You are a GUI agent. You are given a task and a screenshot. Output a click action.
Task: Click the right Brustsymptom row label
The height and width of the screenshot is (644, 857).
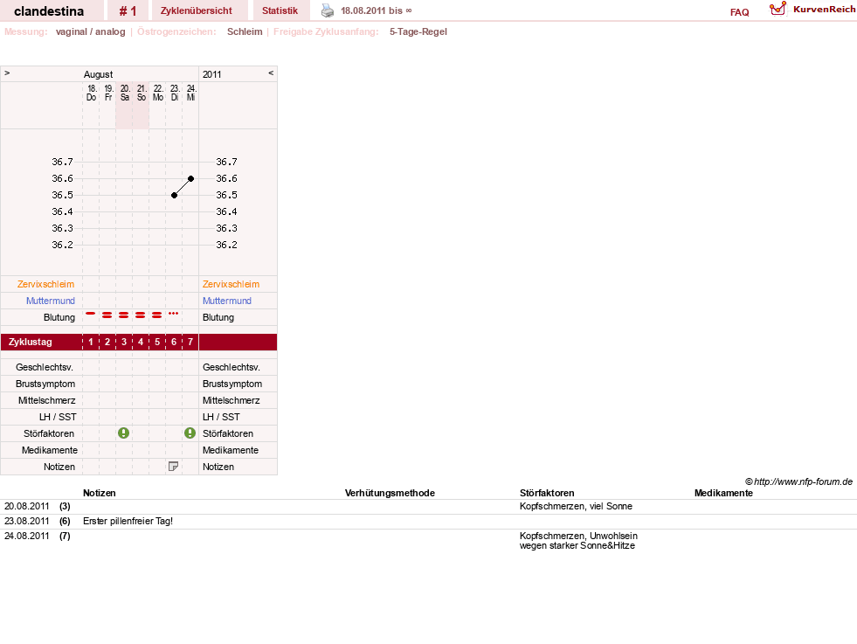pyautogui.click(x=232, y=384)
